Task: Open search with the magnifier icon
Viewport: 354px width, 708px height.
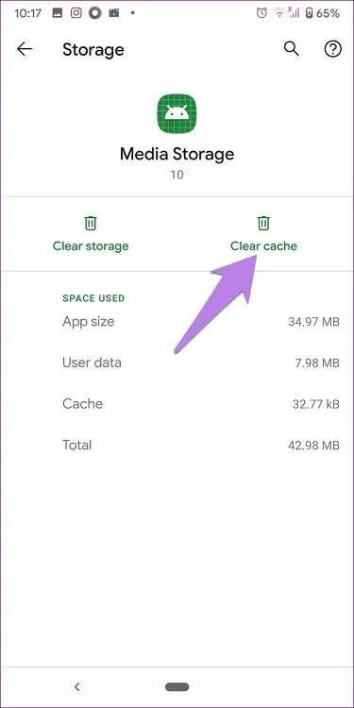Action: click(x=292, y=49)
